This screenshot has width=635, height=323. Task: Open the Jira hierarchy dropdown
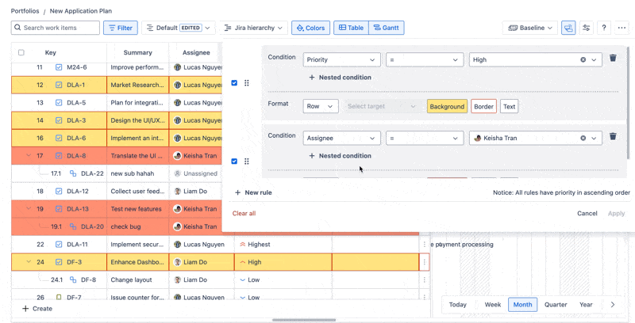254,28
